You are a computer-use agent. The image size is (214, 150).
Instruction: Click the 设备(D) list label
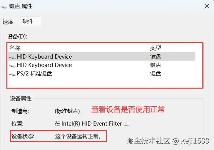[x=17, y=37]
